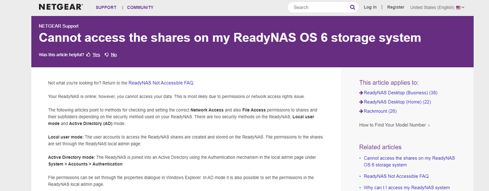This screenshot has width=489, height=191.
Task: Click arrow beside ReadyNAS Desktop (Business)
Action: click(361, 93)
